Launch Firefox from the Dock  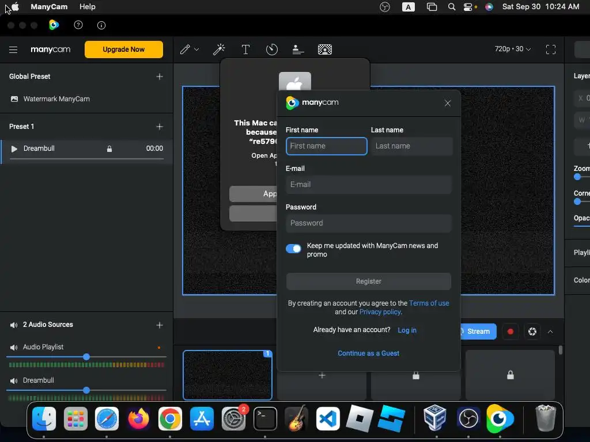[138, 419]
